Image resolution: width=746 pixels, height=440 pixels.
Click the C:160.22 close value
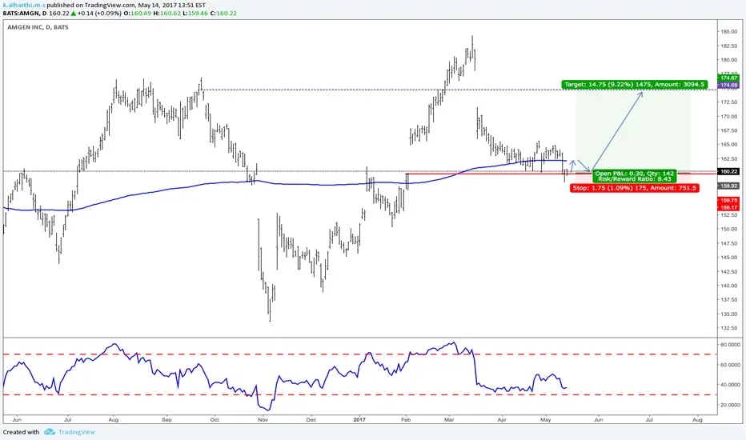click(x=223, y=13)
